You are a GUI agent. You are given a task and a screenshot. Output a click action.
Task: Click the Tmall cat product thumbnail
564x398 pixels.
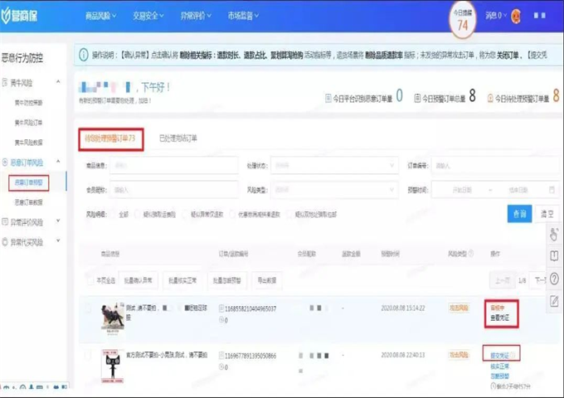pyautogui.click(x=113, y=366)
